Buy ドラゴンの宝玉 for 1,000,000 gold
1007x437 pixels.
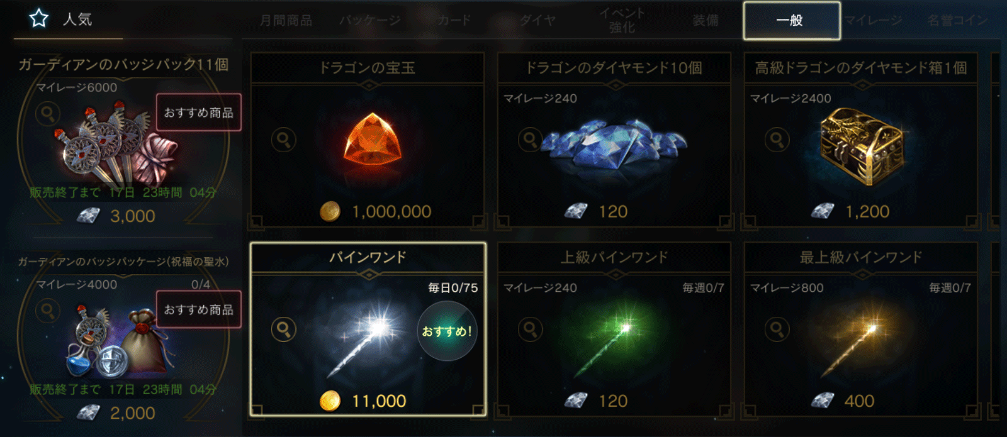(376, 212)
